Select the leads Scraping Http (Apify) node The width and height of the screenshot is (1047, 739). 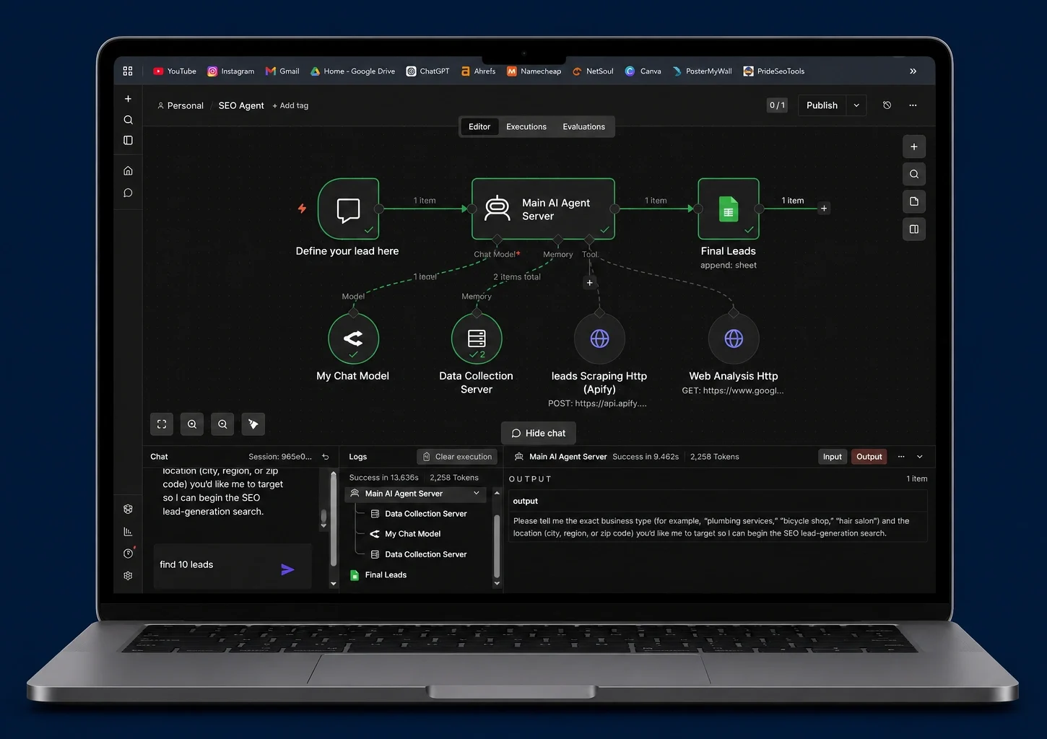pyautogui.click(x=599, y=338)
